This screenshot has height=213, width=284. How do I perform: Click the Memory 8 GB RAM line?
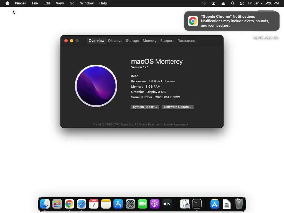click(146, 87)
